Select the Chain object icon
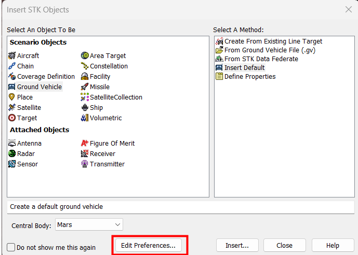358x255 pixels. pyautogui.click(x=12, y=66)
